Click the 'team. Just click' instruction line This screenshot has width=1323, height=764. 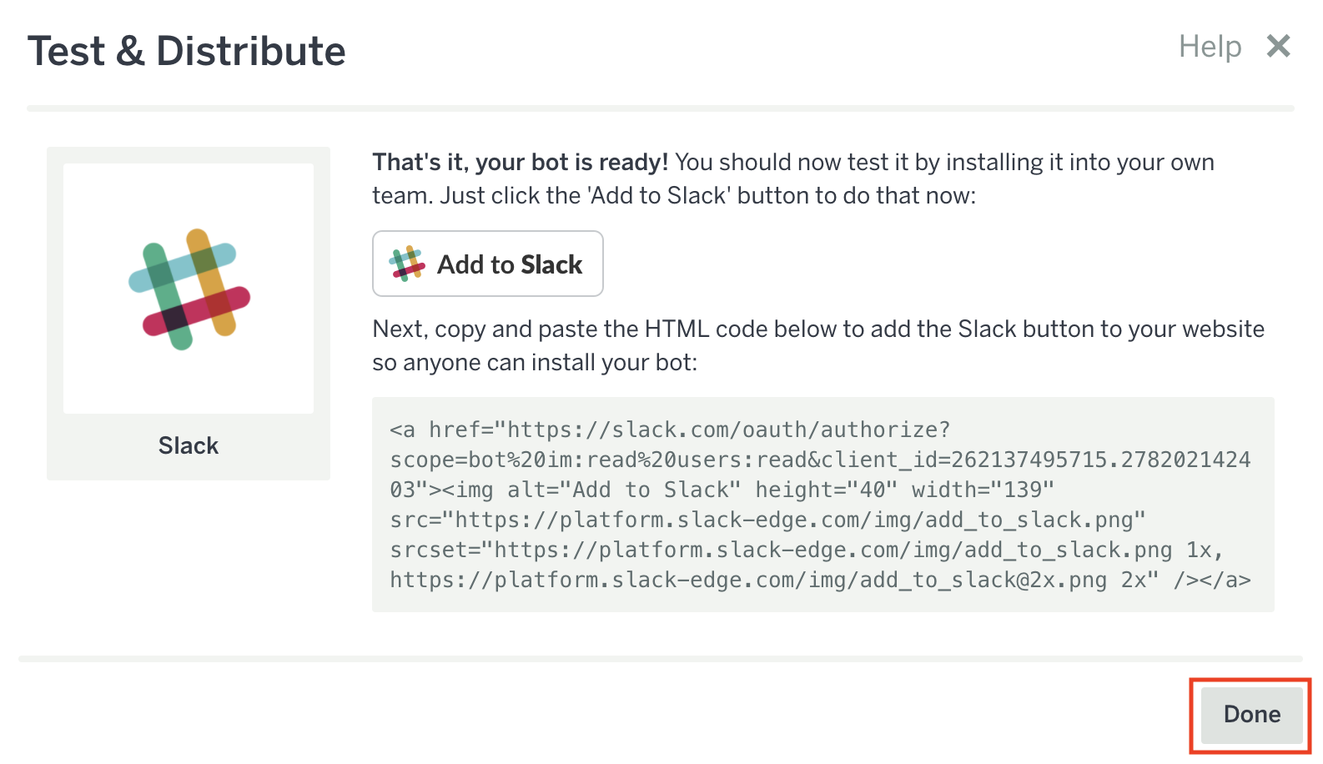click(673, 195)
